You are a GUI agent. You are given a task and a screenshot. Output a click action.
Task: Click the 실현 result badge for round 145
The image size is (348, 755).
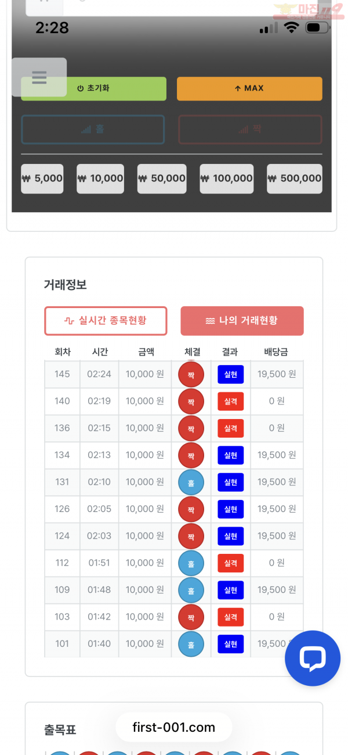coord(230,374)
